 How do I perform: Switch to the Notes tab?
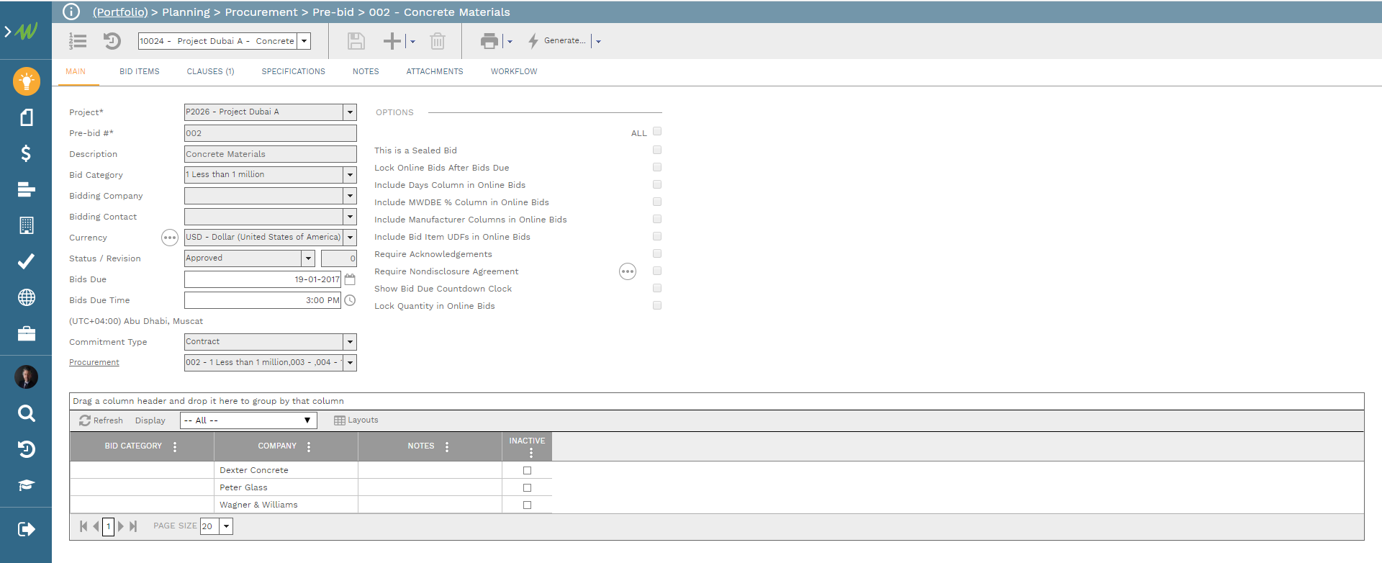[366, 71]
